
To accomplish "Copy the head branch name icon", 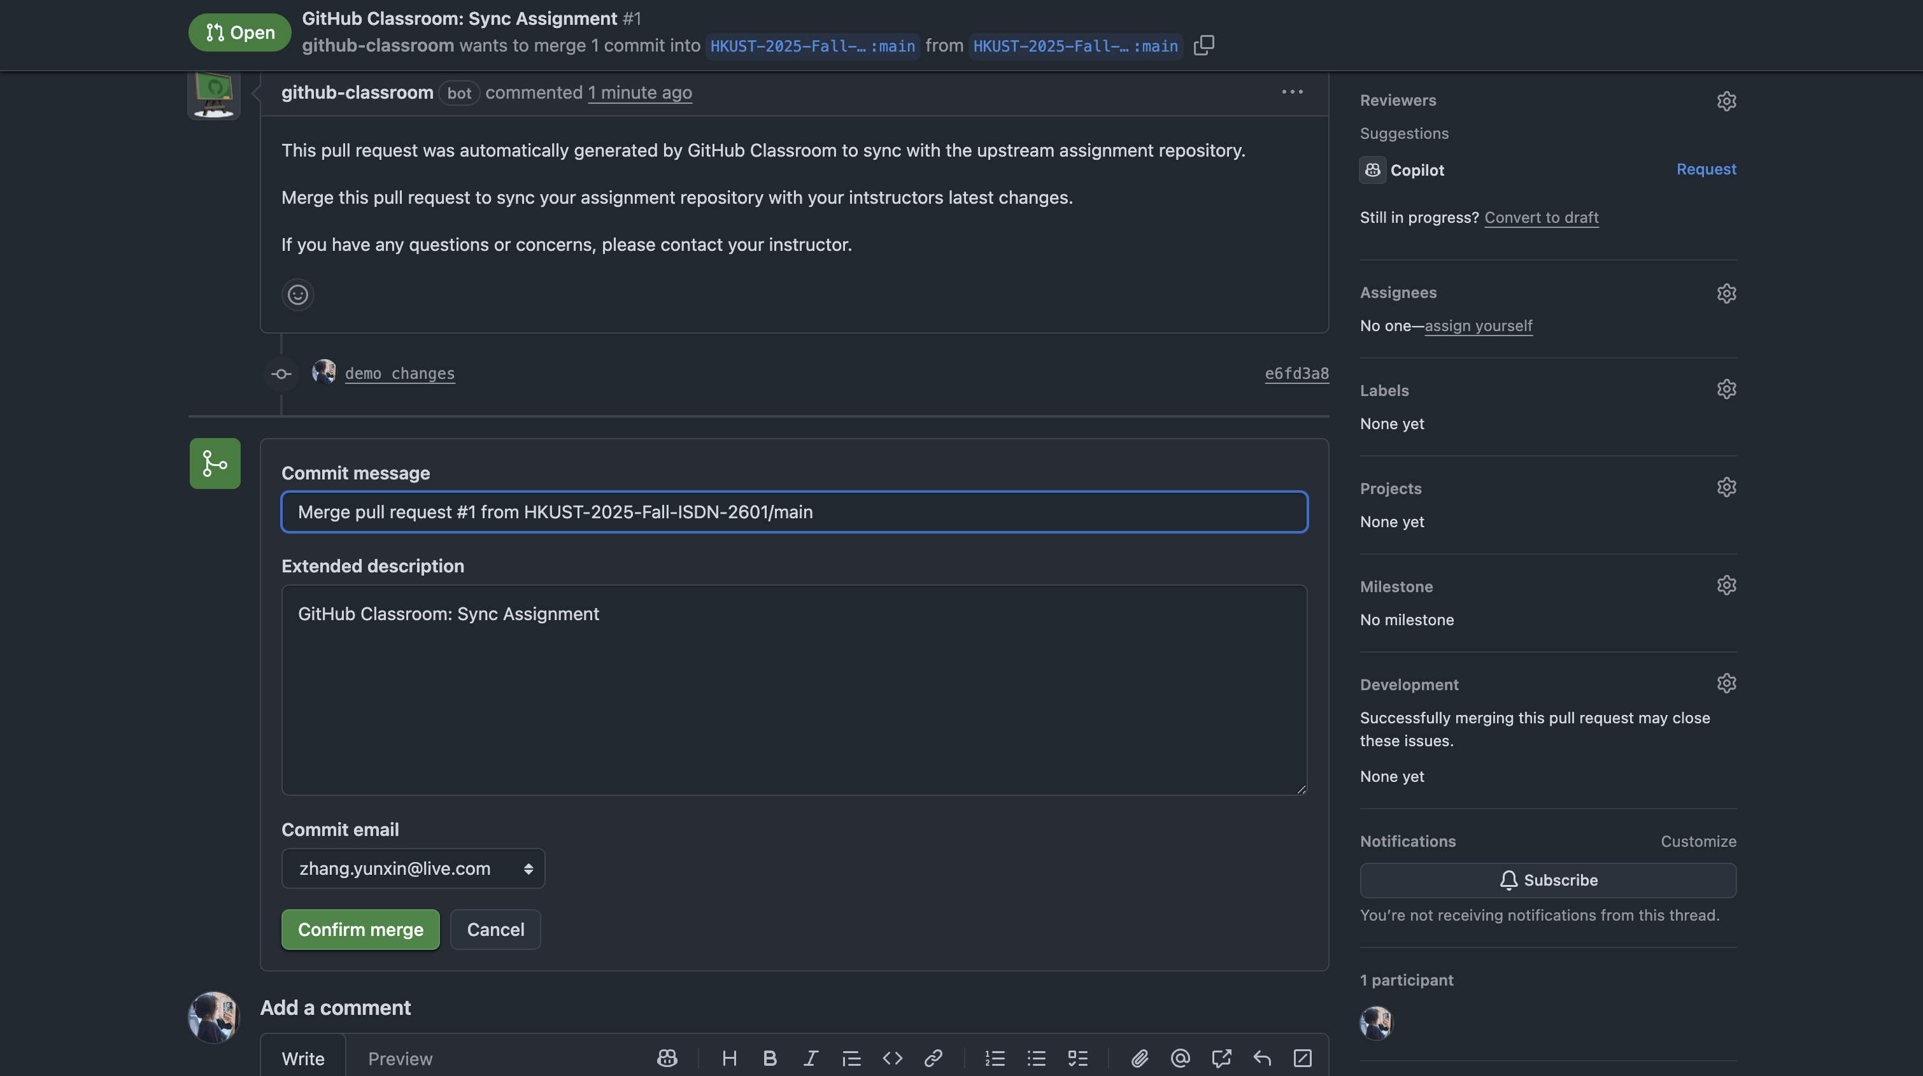I will coord(1203,45).
